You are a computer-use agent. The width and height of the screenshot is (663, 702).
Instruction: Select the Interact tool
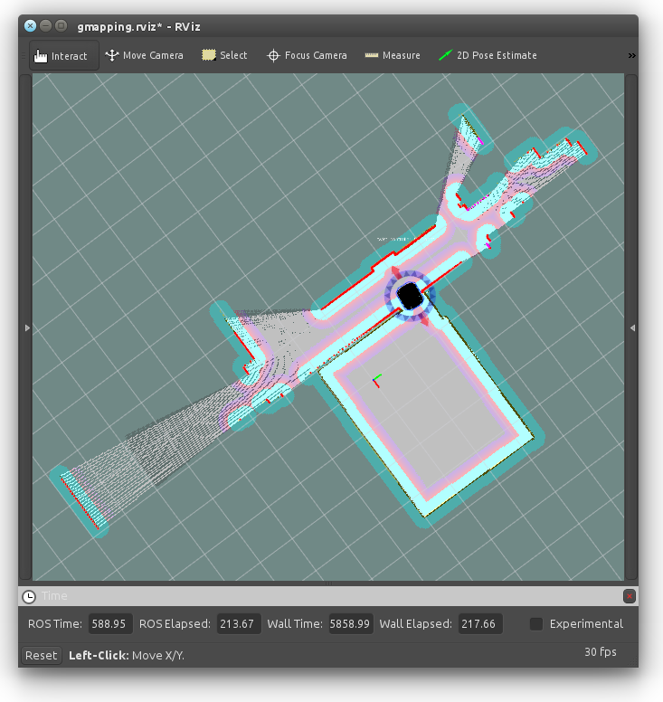click(x=61, y=56)
